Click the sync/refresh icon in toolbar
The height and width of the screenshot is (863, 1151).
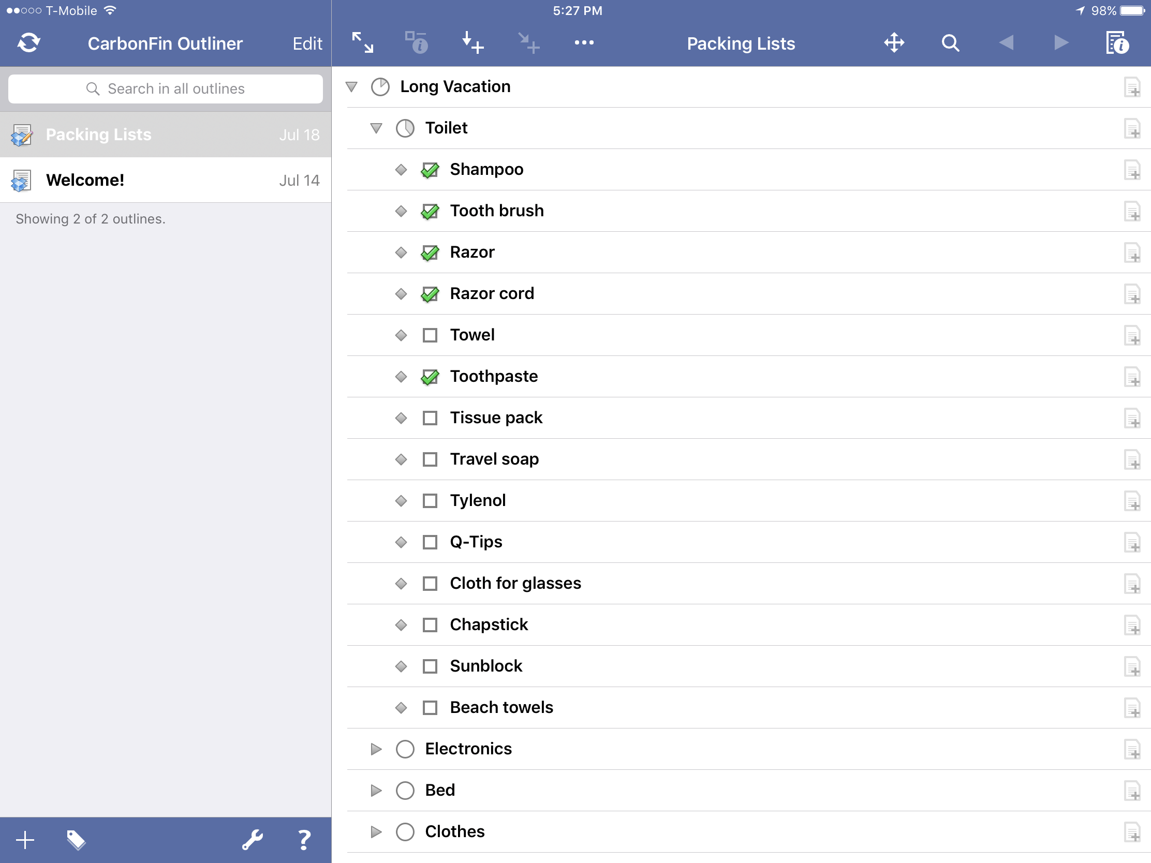pos(26,42)
